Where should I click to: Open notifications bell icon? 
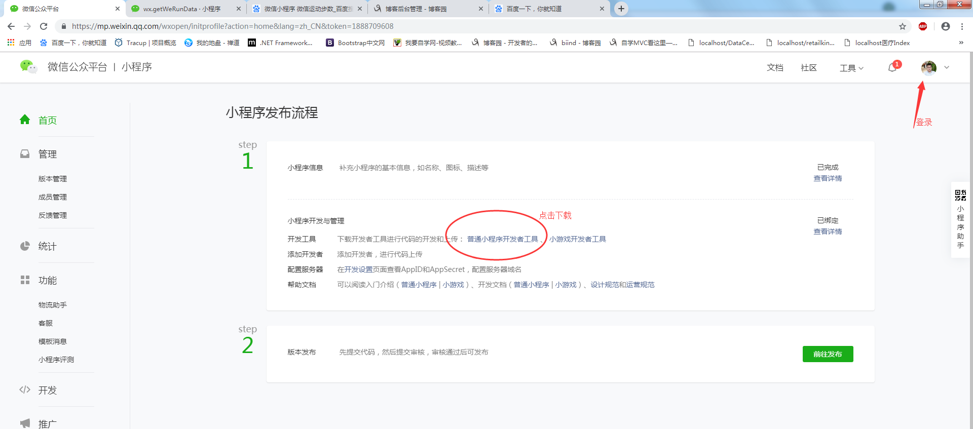(x=892, y=67)
